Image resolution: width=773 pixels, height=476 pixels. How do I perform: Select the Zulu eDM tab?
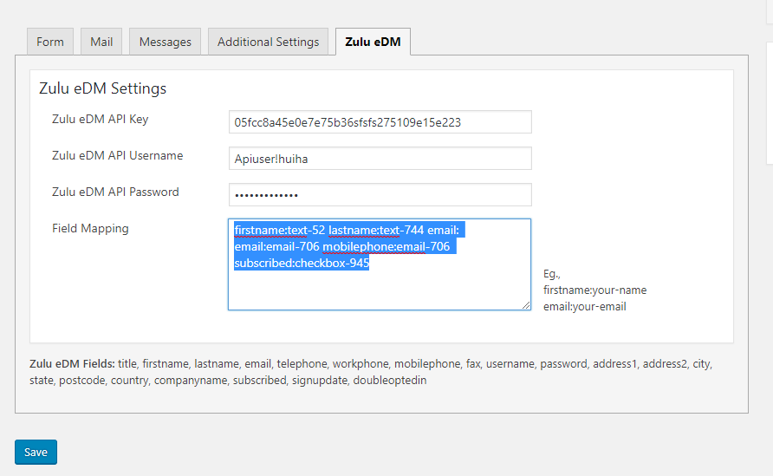click(373, 42)
